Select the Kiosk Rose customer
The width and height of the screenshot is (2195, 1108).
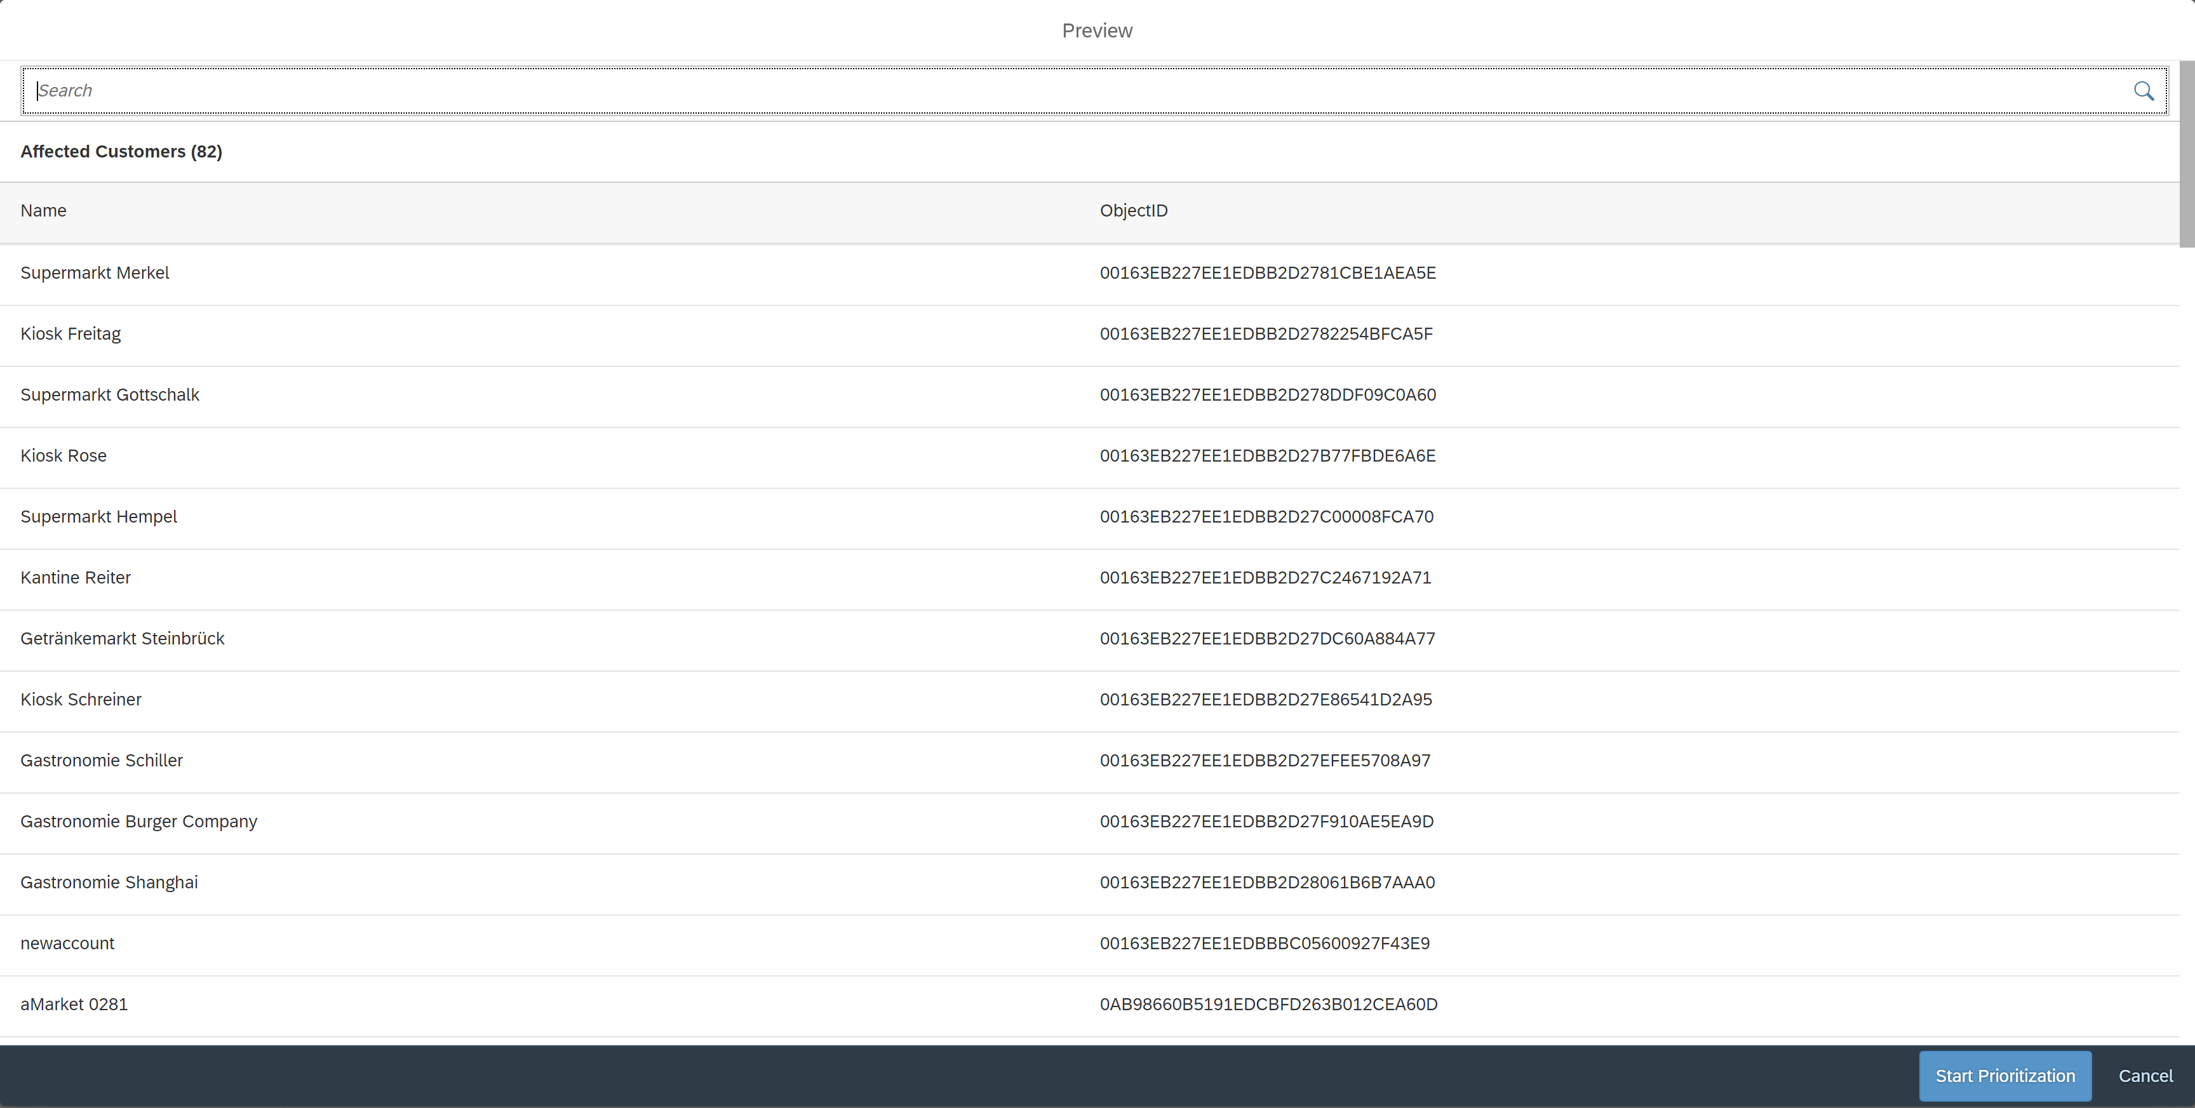pyautogui.click(x=64, y=456)
